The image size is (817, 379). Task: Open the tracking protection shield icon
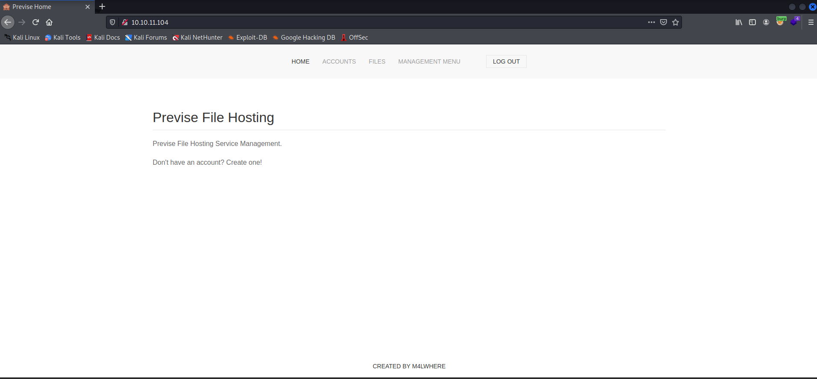(x=112, y=22)
